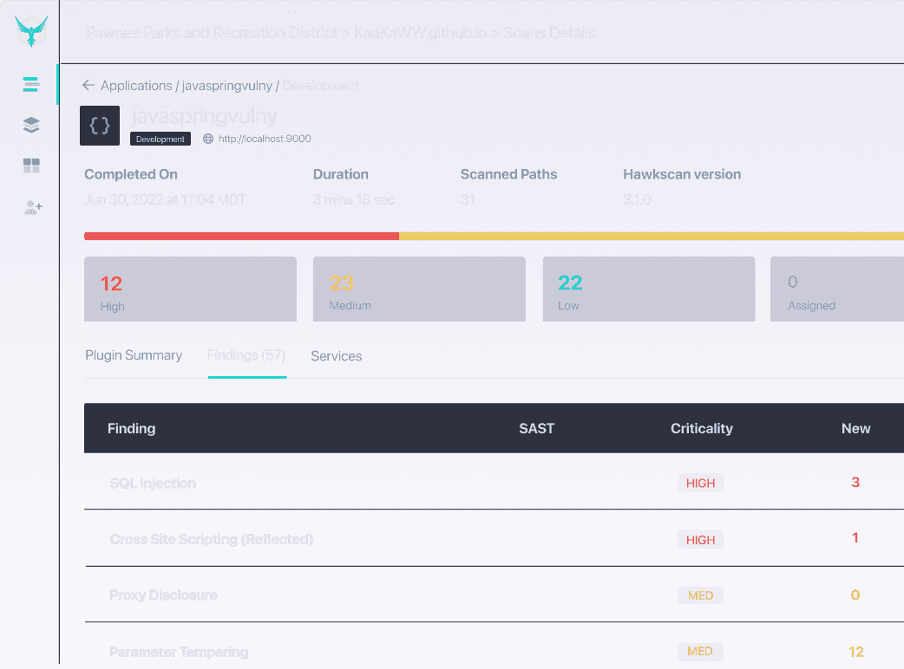Viewport: 904px width, 669px height.
Task: Click the 22 Low findings card
Action: (648, 289)
